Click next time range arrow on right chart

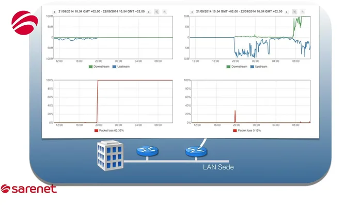click(287, 12)
